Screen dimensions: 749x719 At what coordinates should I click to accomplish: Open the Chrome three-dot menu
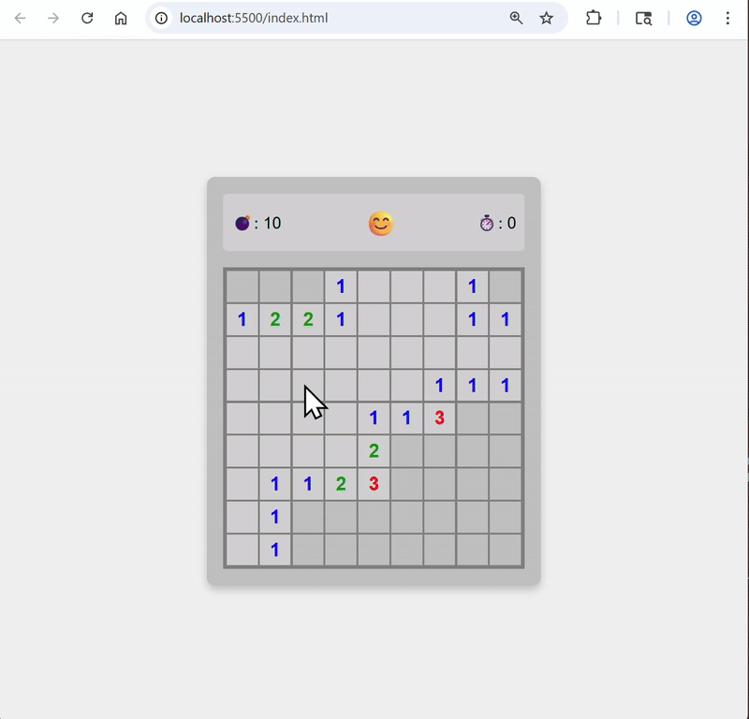pos(728,18)
